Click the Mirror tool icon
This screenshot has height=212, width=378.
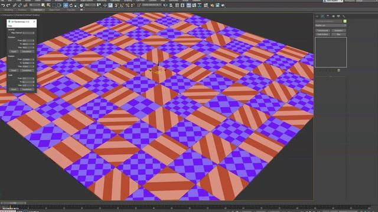[165, 5]
